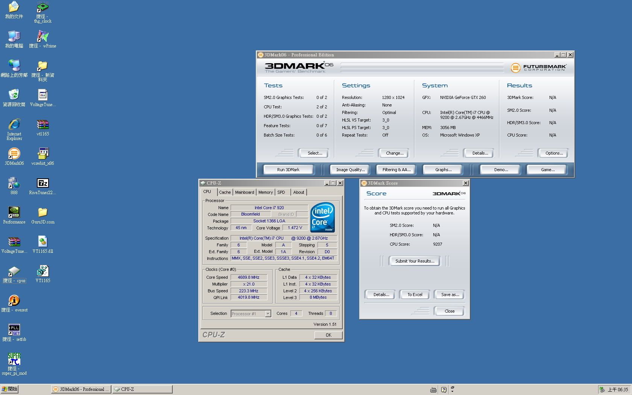632x395 pixels.
Task: Open Internet Explorer from the desktop
Action: click(14, 125)
